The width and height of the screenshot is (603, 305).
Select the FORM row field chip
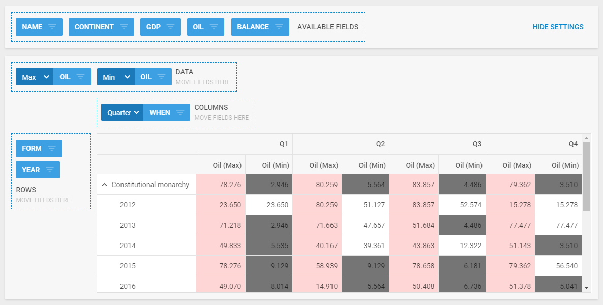click(x=39, y=148)
